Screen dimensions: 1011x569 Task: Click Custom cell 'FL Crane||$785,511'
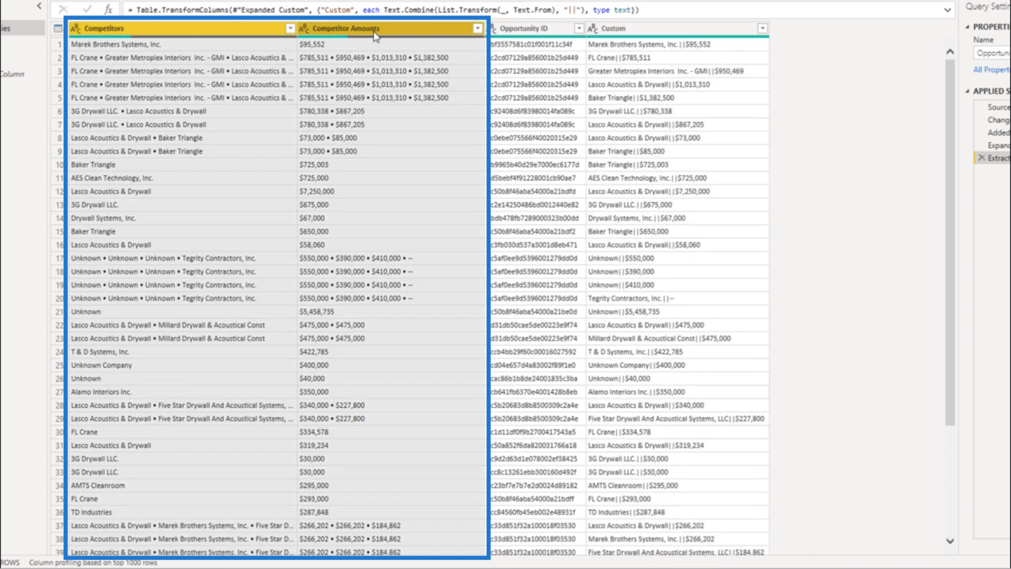tap(677, 58)
